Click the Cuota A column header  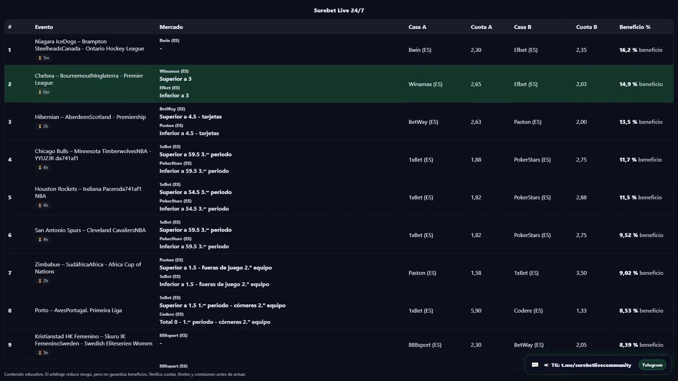[481, 27]
